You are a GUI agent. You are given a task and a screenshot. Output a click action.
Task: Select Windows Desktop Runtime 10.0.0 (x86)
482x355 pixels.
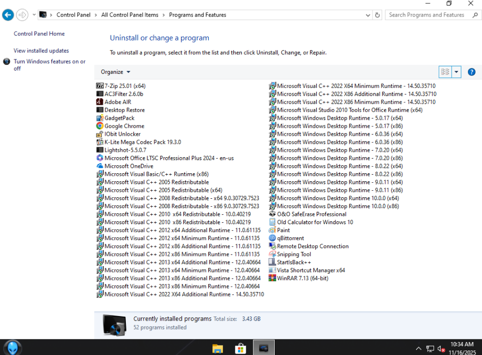click(334, 206)
